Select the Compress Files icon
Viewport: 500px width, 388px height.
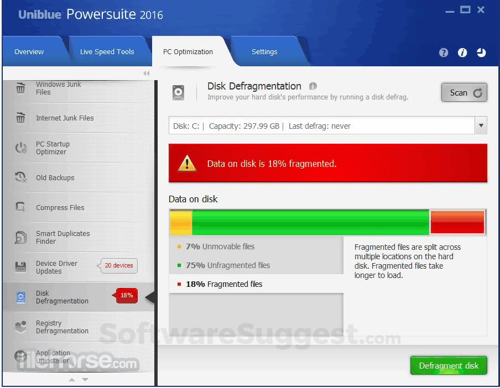pyautogui.click(x=20, y=207)
